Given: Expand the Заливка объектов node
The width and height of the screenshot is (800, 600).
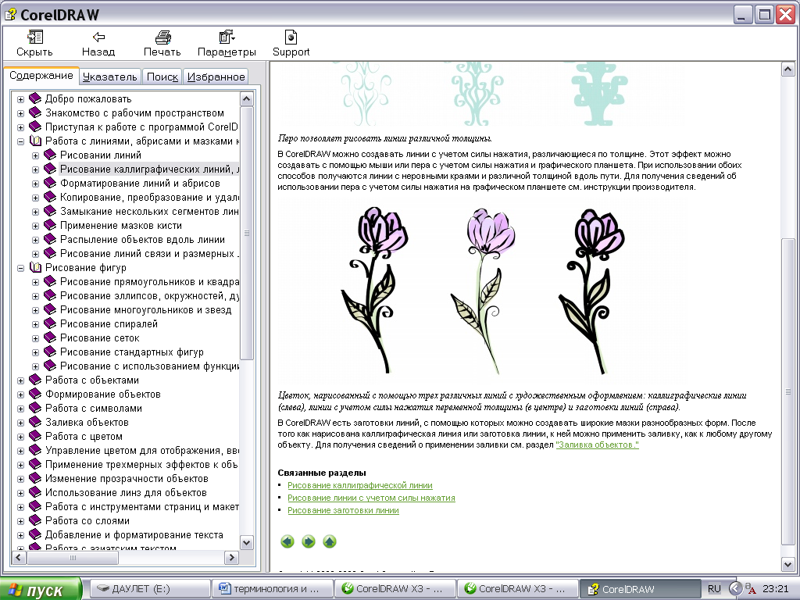Looking at the screenshot, I should point(20,423).
